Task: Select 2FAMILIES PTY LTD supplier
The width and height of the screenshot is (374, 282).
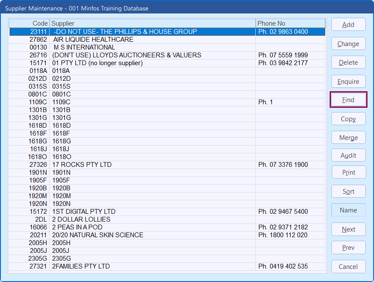Action: point(167,266)
